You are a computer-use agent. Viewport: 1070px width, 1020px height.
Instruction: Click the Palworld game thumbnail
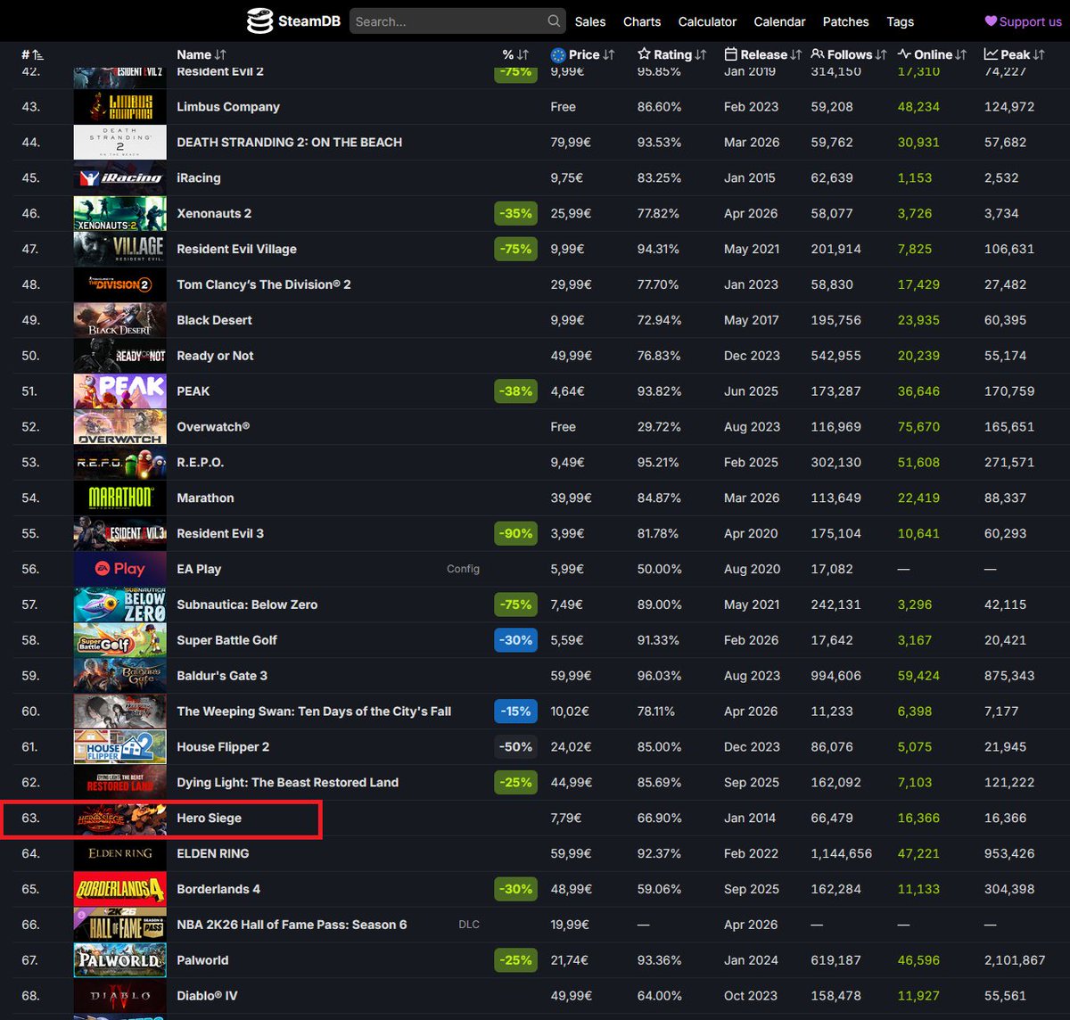(x=119, y=960)
